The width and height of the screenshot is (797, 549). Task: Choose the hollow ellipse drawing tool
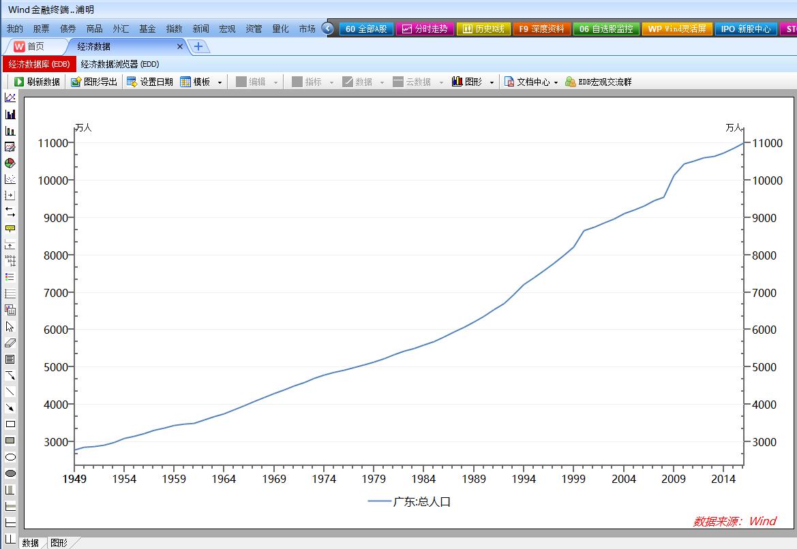click(x=10, y=457)
